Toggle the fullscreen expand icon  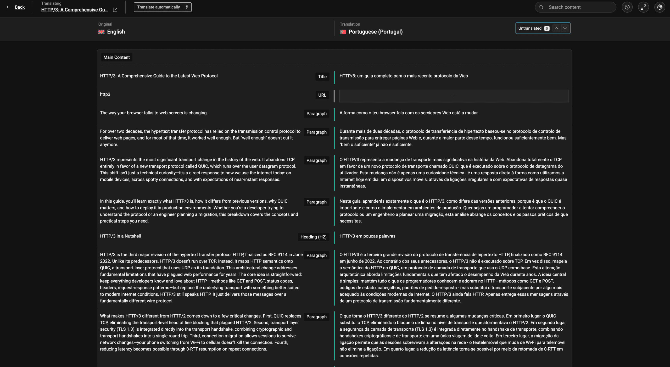[x=643, y=7]
